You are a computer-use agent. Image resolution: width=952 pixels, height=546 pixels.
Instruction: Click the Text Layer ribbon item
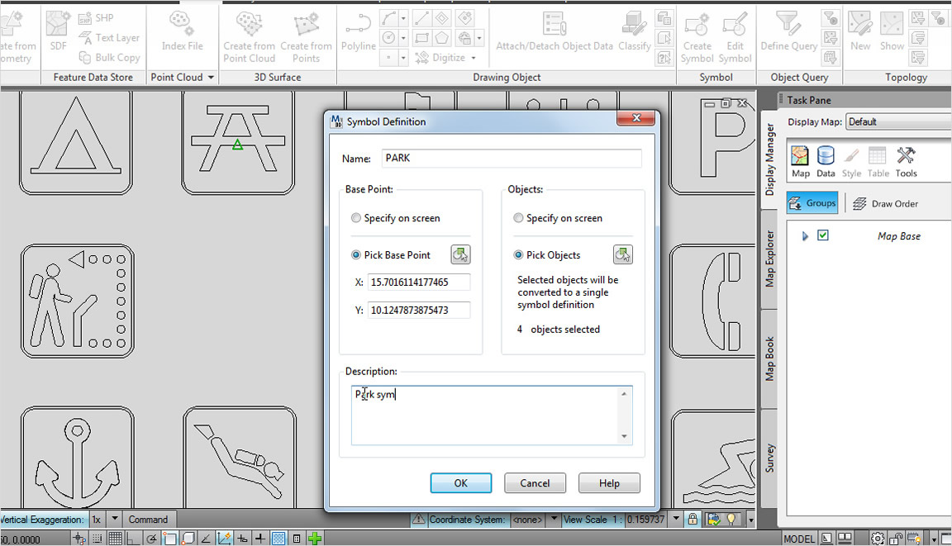109,38
